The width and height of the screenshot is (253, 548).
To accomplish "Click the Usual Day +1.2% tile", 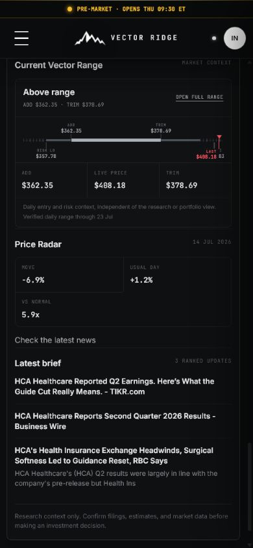I will (177, 275).
